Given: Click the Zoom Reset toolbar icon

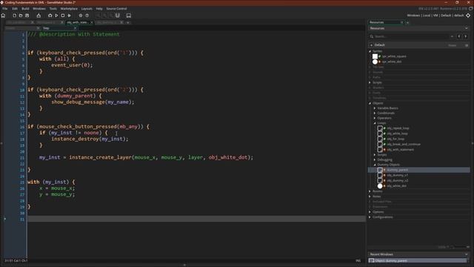Looking at the screenshot, I should [x=104, y=16].
